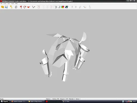This screenshot has width=137, height=103.
Task: Click the first greyed-out bracket icon
Action: coord(44,7)
